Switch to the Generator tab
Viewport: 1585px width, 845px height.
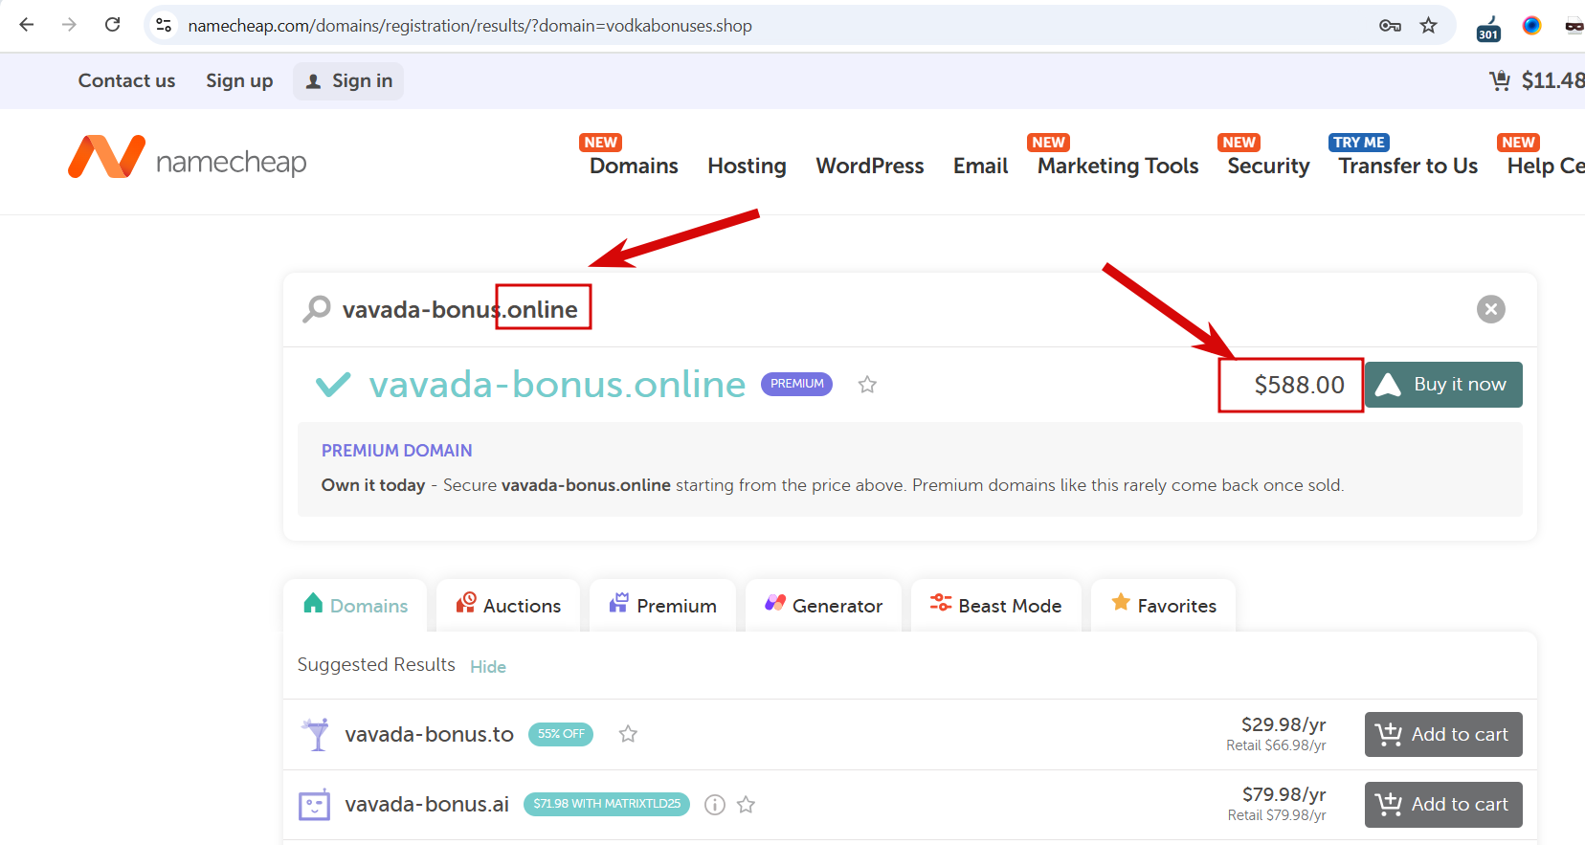click(x=823, y=605)
